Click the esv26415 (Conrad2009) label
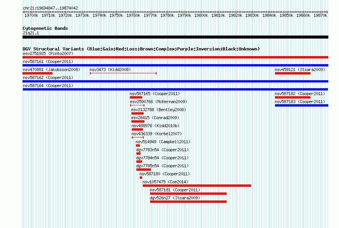The height and width of the screenshot is (228, 339). pos(155,118)
